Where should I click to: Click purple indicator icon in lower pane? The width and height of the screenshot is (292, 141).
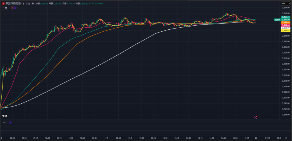coord(10,122)
